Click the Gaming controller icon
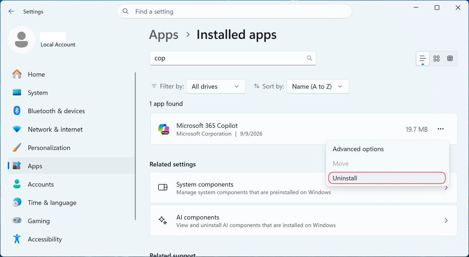469x257 pixels. [17, 220]
